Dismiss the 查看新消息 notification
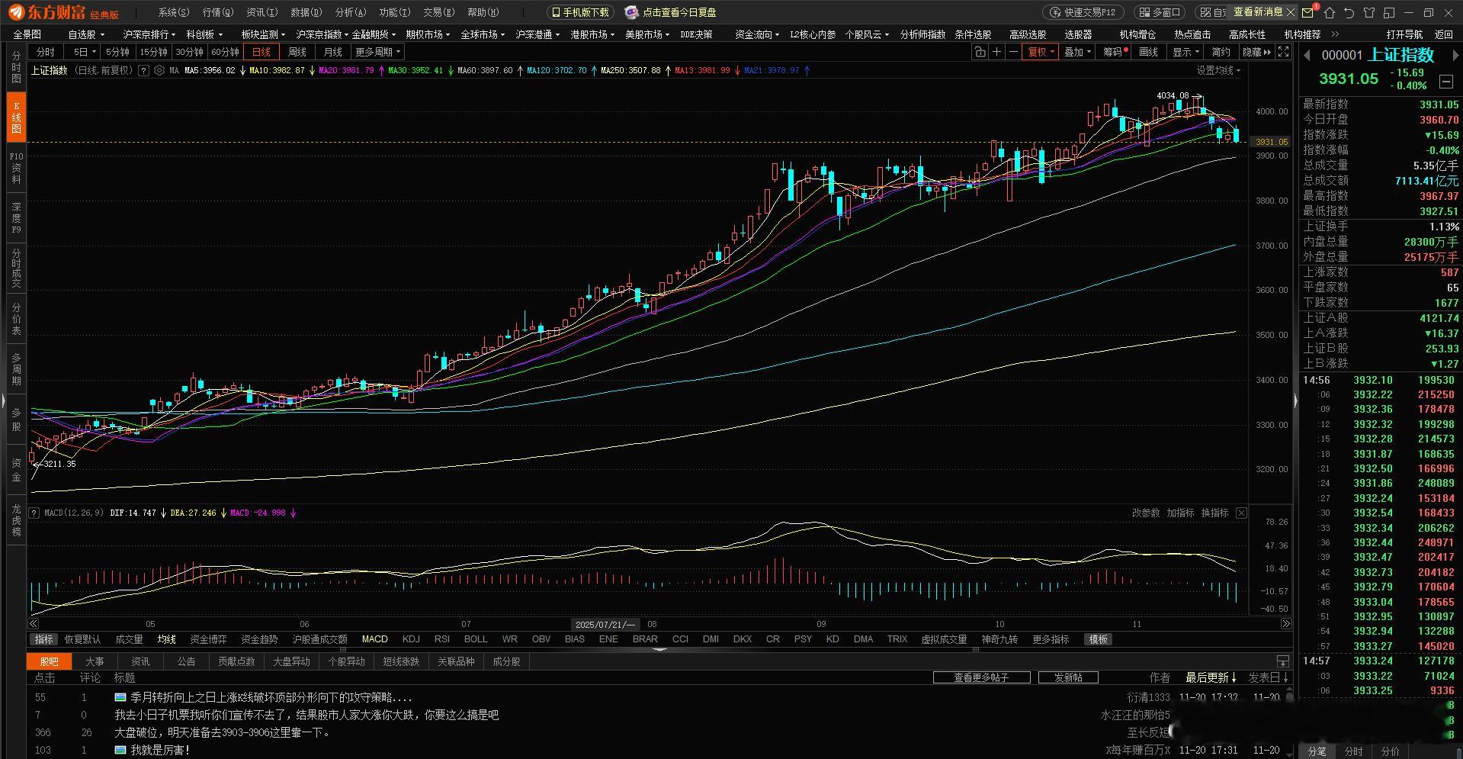1463x759 pixels. 1291,12
